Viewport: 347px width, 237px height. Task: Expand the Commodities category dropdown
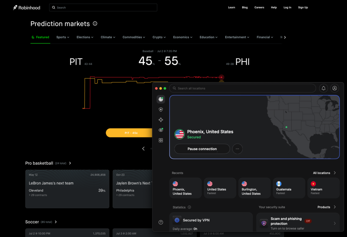[x=134, y=37]
